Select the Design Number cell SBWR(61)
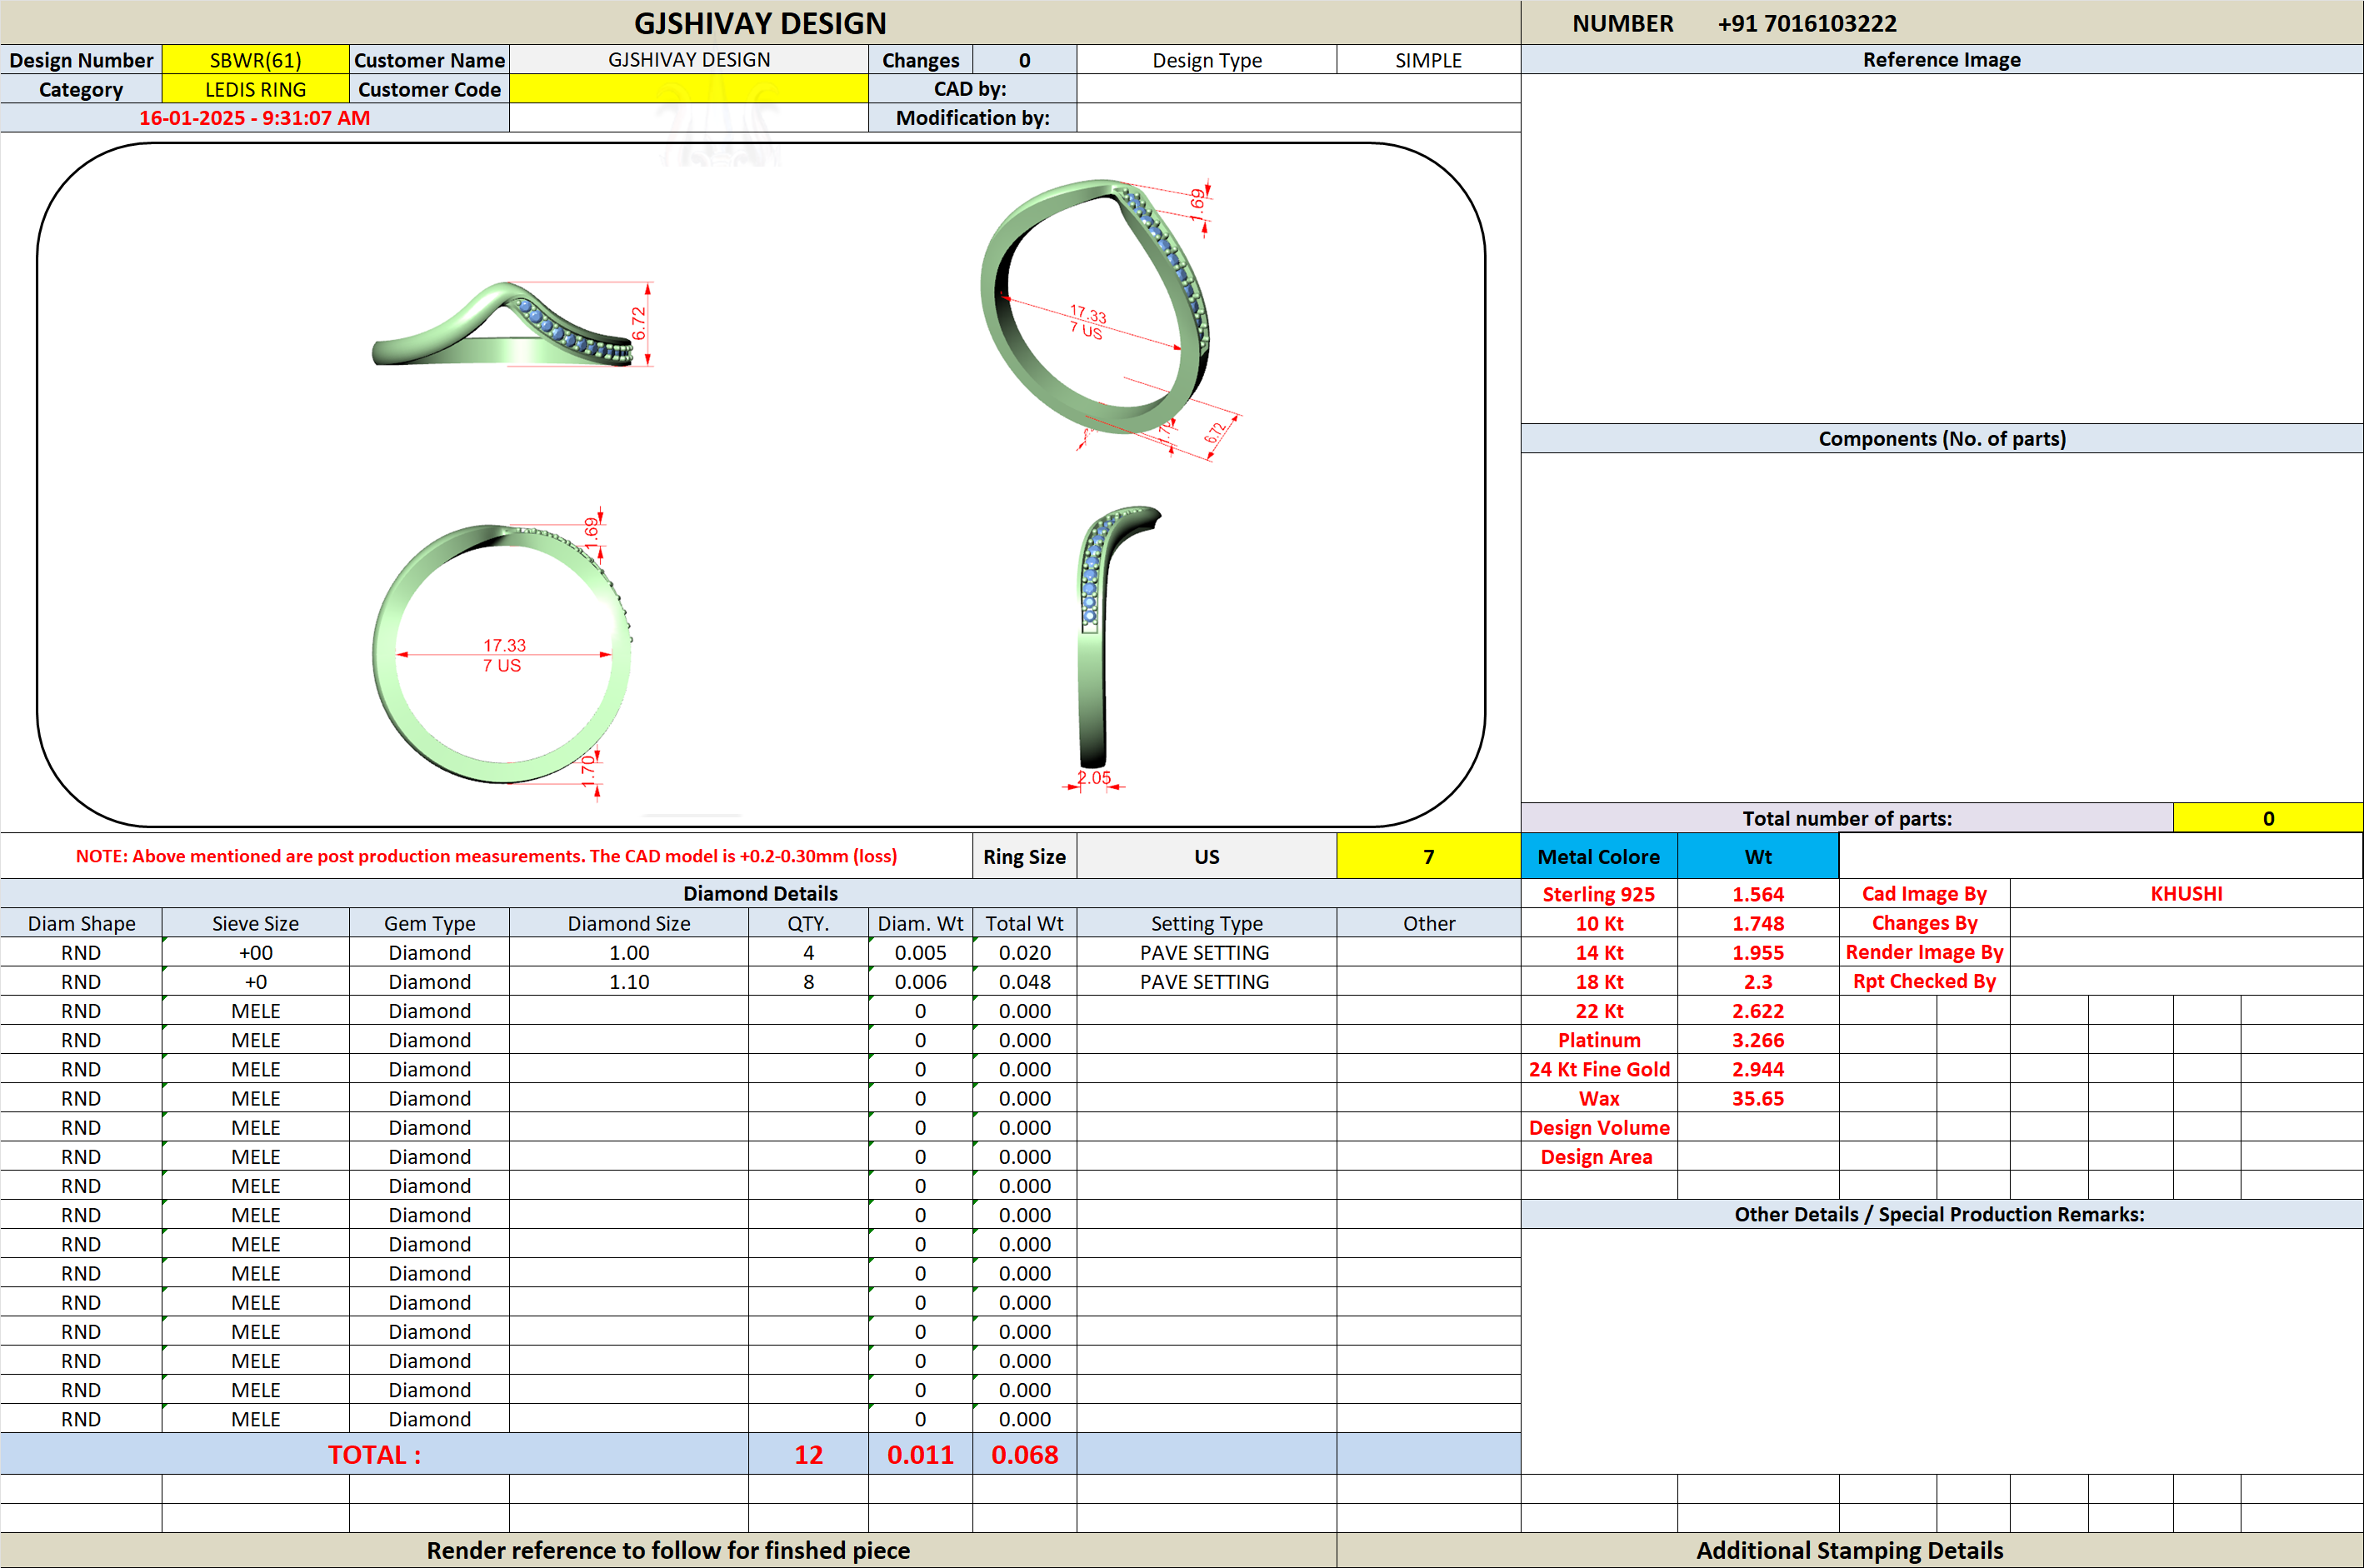2364x1568 pixels. [x=255, y=60]
